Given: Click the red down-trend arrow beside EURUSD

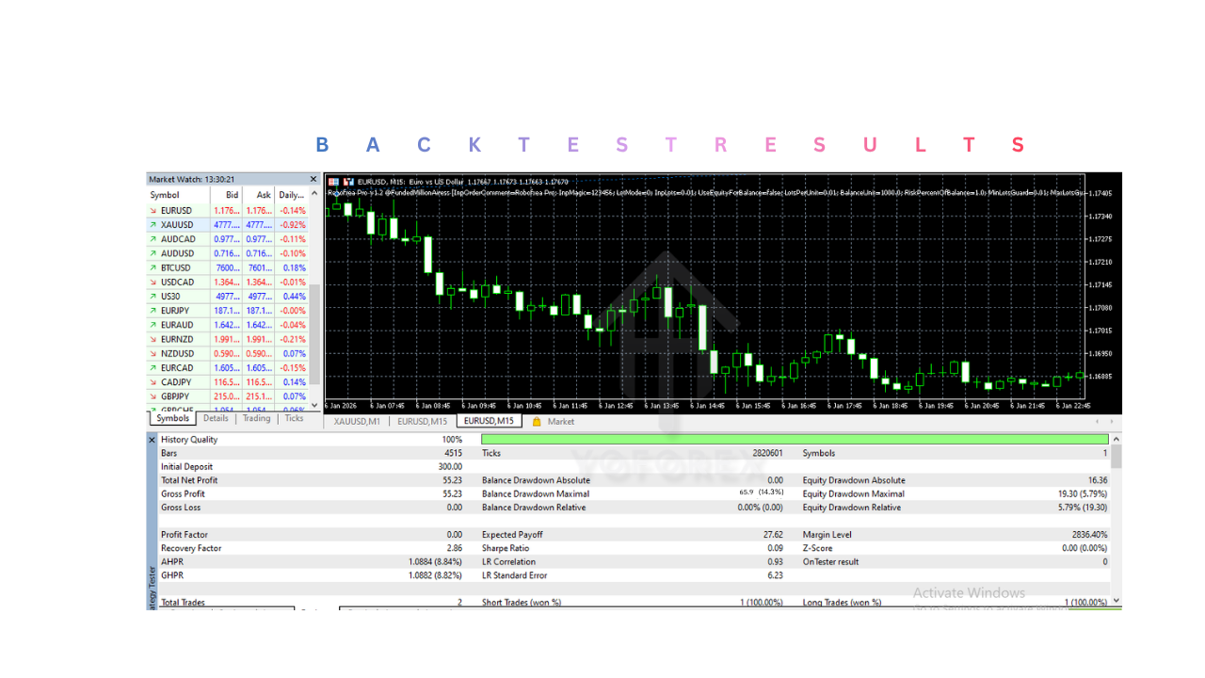Looking at the screenshot, I should pyautogui.click(x=153, y=210).
